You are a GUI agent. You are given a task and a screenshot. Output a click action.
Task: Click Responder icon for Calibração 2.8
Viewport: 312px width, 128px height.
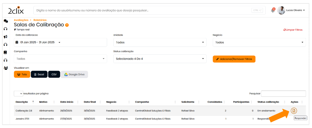(294, 111)
